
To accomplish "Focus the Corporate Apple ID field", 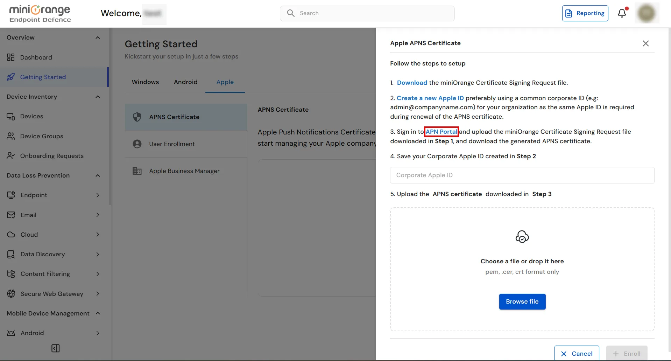I will (x=522, y=175).
